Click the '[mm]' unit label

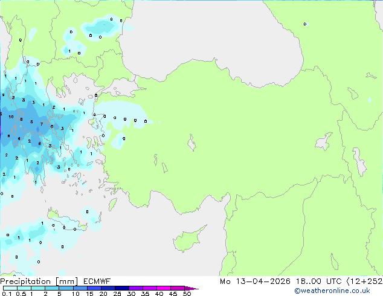pos(67,282)
